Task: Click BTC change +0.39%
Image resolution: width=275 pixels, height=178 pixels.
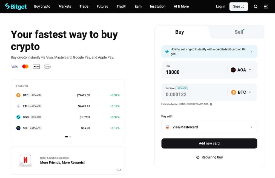Action: [x=115, y=95]
